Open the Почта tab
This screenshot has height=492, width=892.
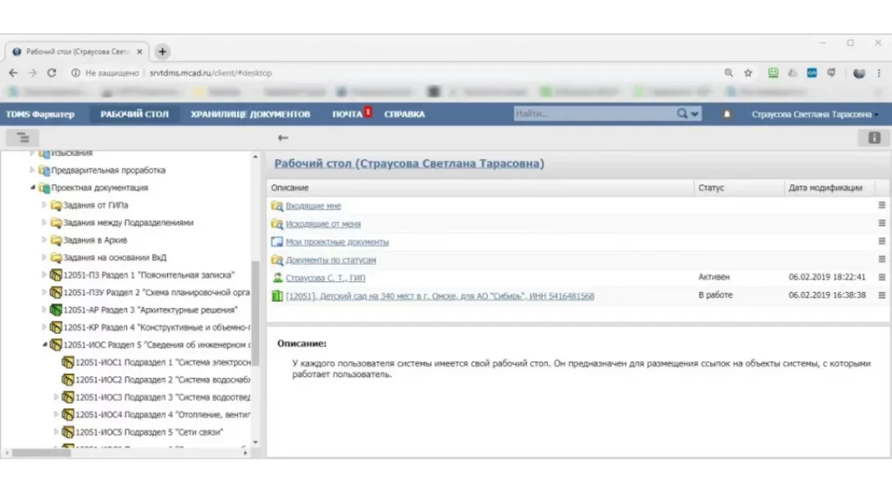(x=347, y=115)
